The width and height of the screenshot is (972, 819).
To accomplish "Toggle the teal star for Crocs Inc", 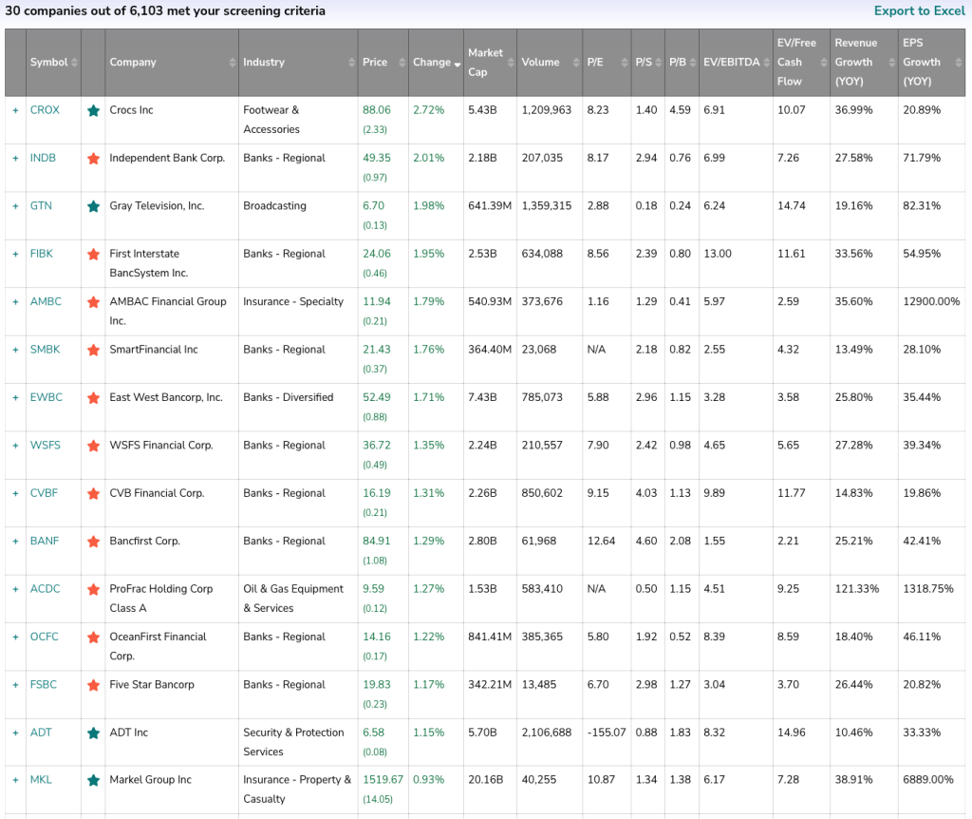I will pyautogui.click(x=94, y=111).
